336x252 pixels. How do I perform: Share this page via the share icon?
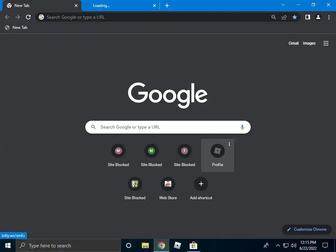click(284, 17)
